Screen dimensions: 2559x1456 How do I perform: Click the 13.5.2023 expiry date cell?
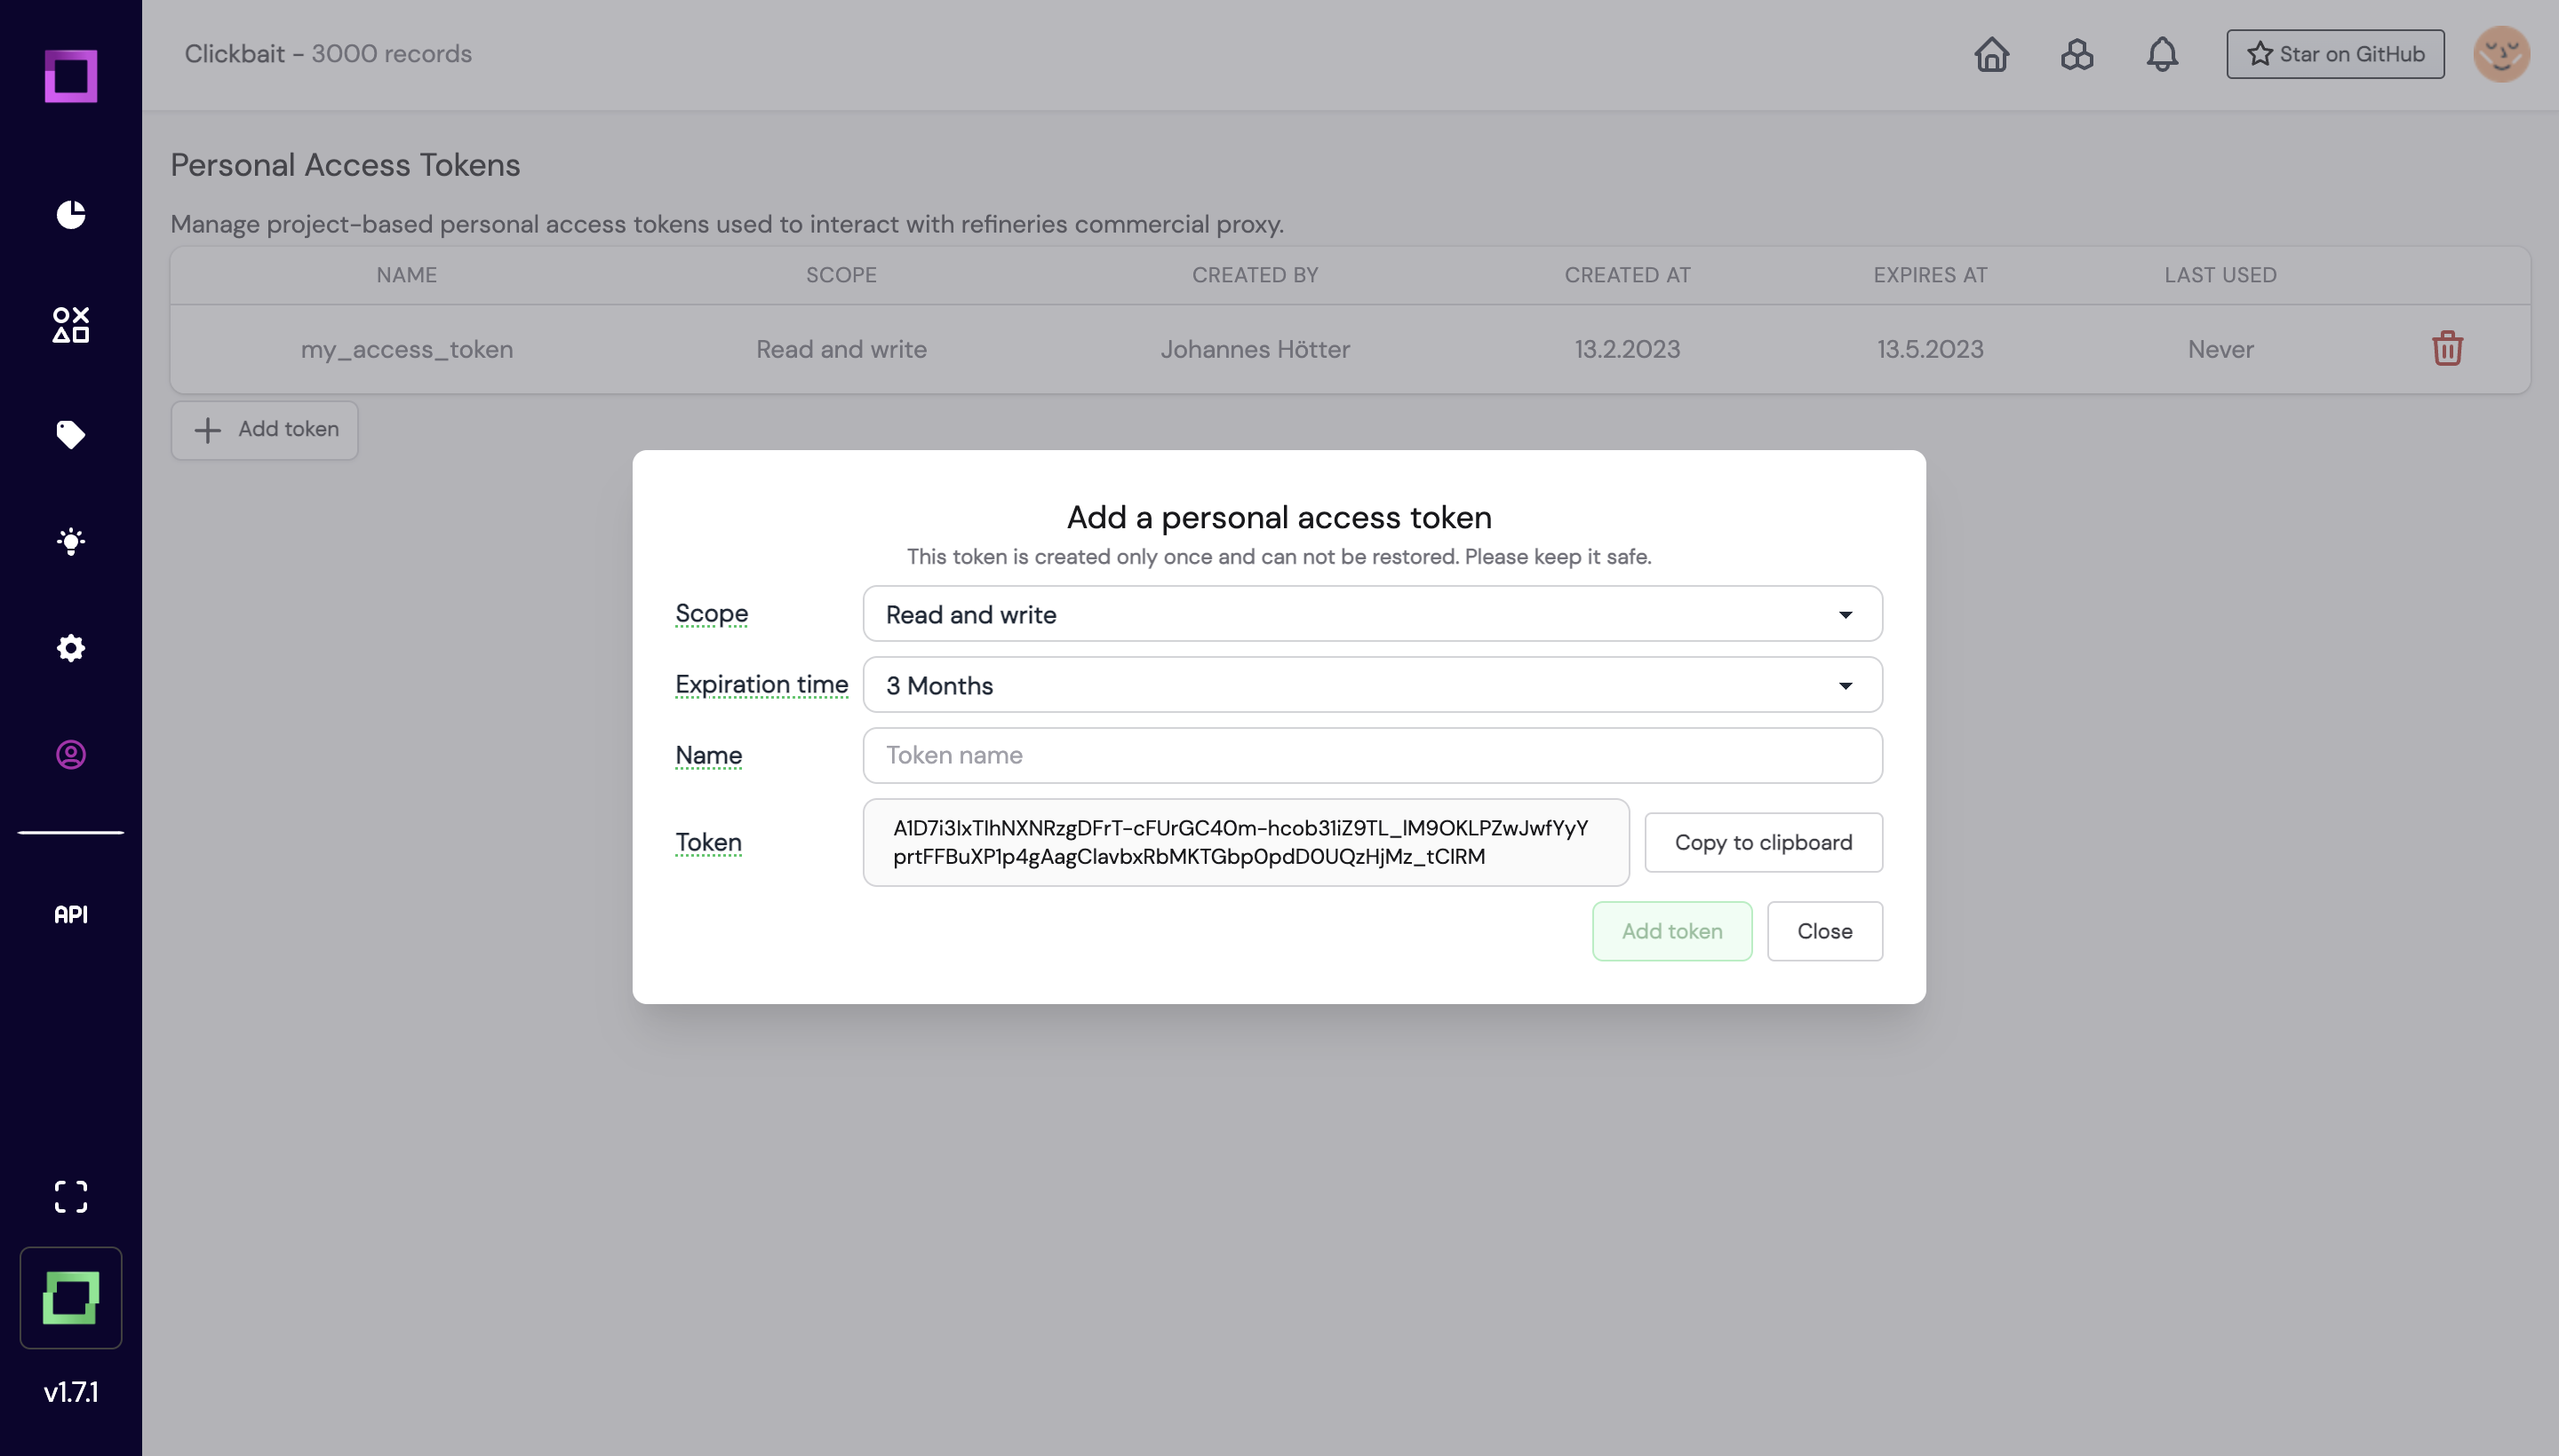1930,349
